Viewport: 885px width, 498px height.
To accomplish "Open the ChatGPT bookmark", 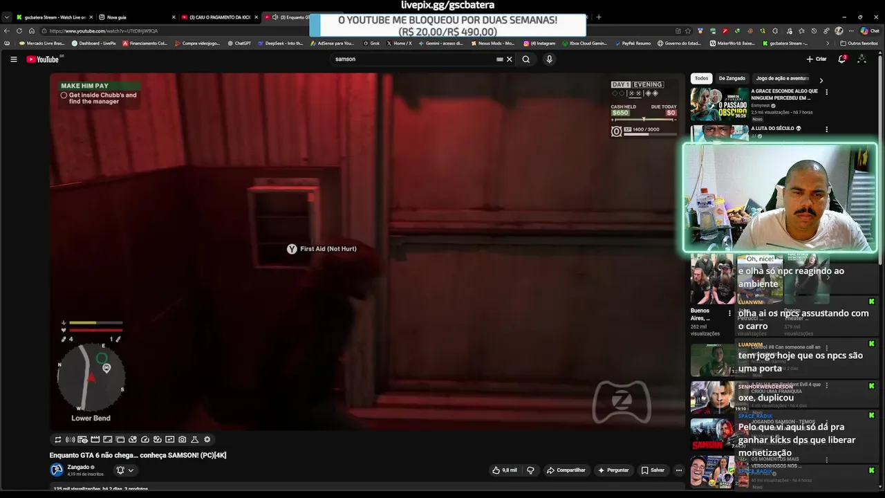I will point(239,44).
